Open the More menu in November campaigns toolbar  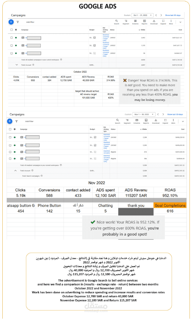click(x=173, y=121)
